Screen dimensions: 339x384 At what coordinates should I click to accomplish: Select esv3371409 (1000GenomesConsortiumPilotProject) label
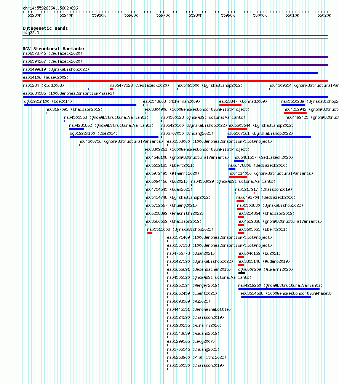(x=219, y=237)
